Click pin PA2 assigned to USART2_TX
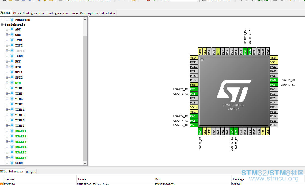The width and height of the screenshot is (305, 185). click(194, 125)
